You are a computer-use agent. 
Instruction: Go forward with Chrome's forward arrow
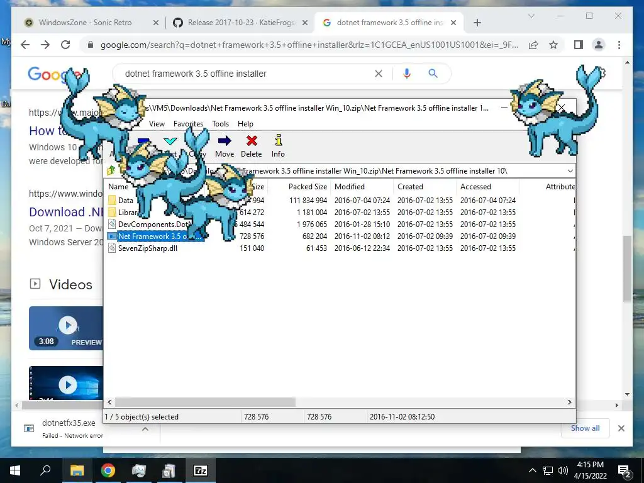pos(45,45)
